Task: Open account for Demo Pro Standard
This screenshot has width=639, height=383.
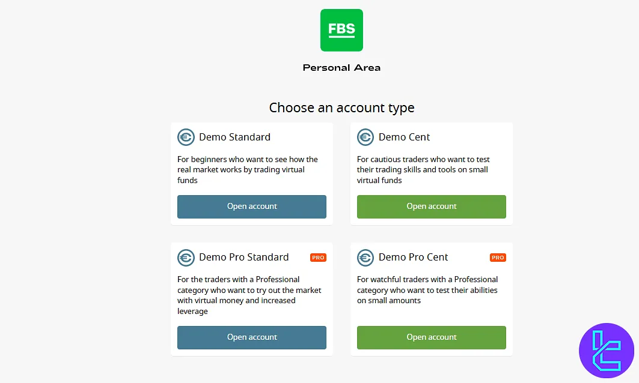Action: (x=251, y=337)
